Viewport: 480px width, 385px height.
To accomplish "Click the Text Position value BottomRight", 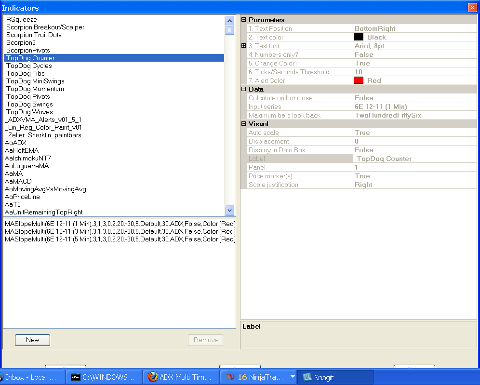I will pos(415,28).
